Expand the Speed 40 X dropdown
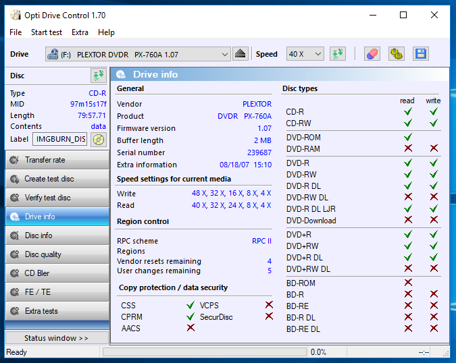 (x=305, y=54)
